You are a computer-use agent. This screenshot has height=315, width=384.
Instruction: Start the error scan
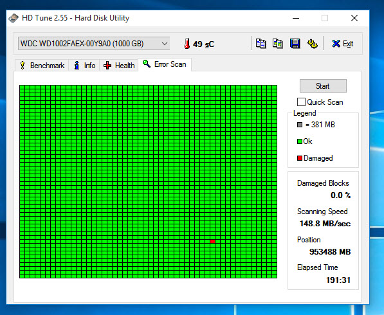click(323, 86)
